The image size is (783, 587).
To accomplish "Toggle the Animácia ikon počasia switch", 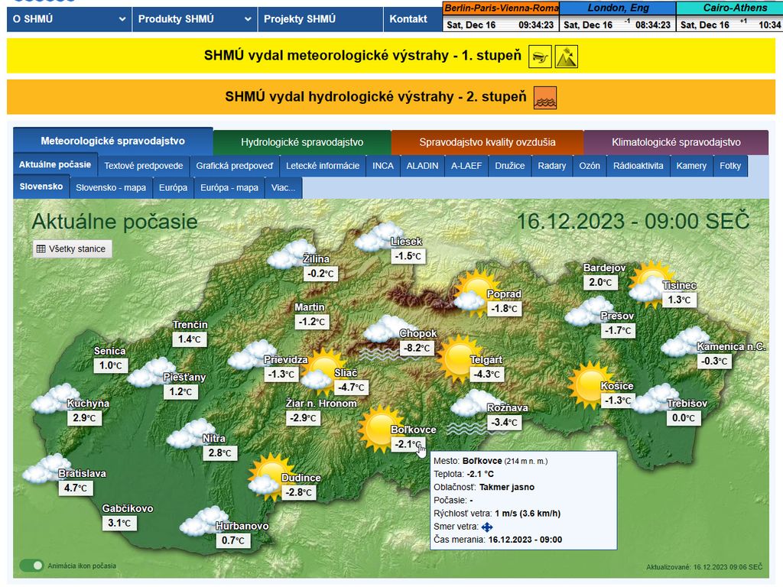I will pos(32,566).
